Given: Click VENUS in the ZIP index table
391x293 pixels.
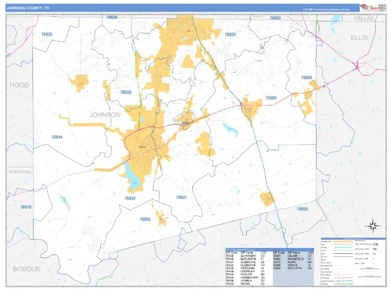Looking at the screenshot, I should pyautogui.click(x=292, y=265).
